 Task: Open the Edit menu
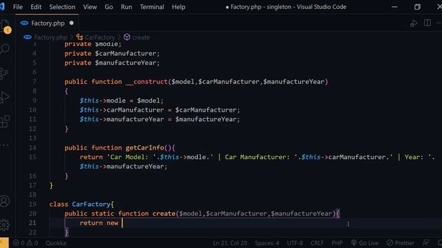(x=36, y=7)
